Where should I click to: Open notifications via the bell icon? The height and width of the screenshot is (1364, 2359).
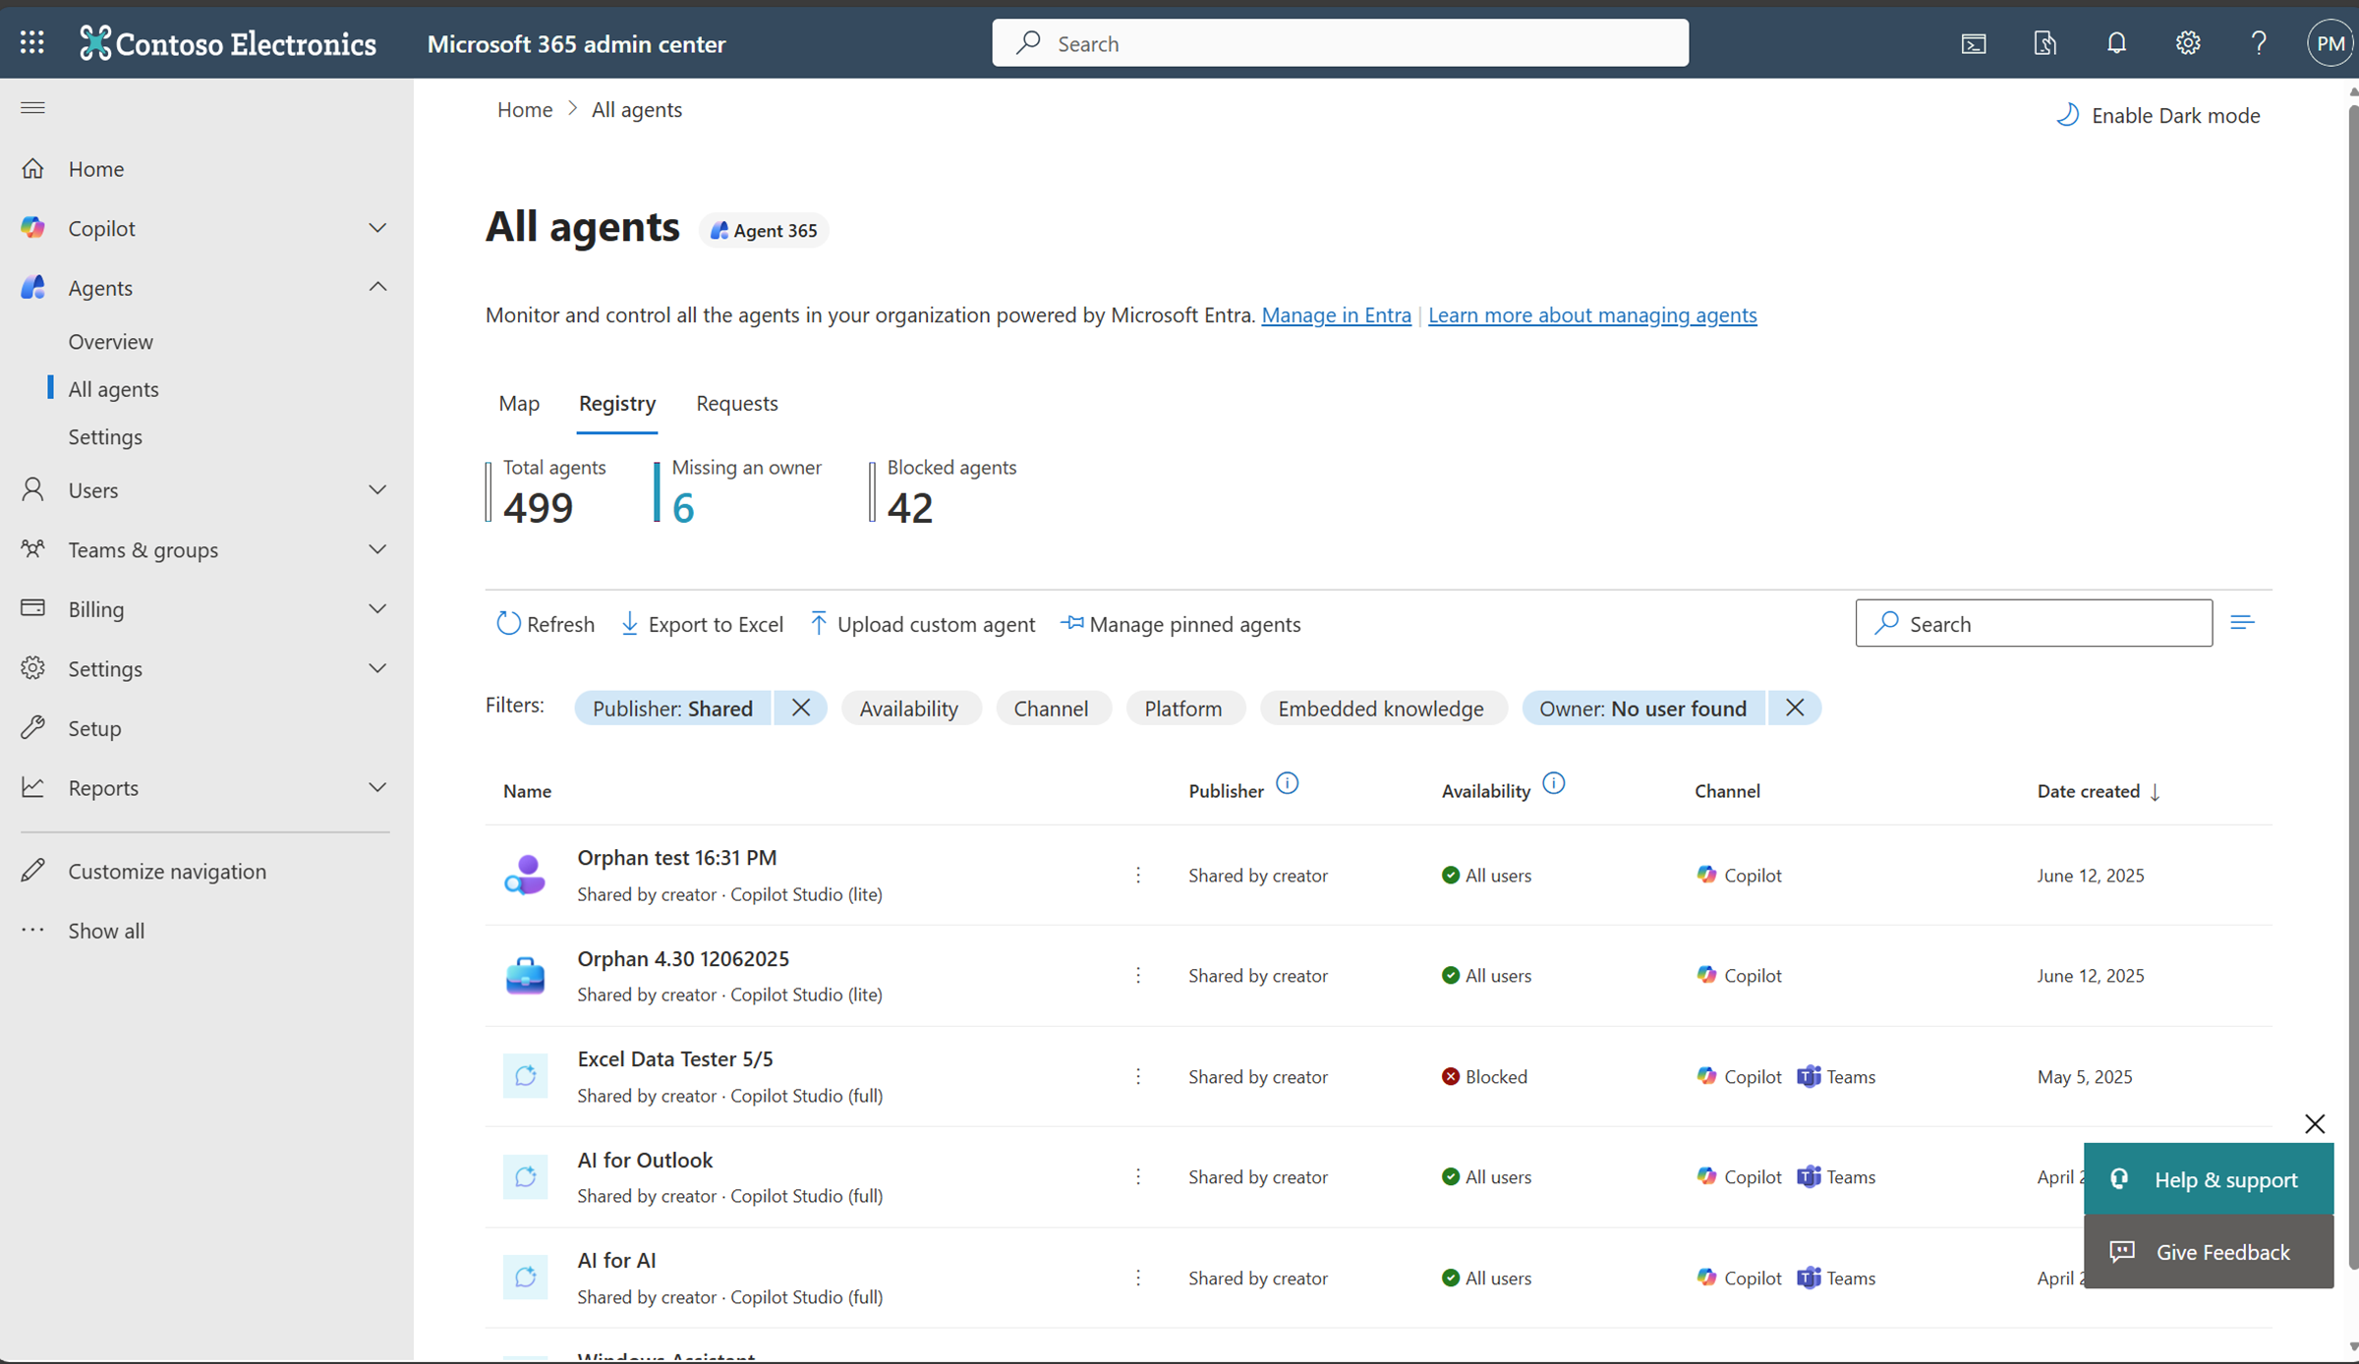point(2116,42)
